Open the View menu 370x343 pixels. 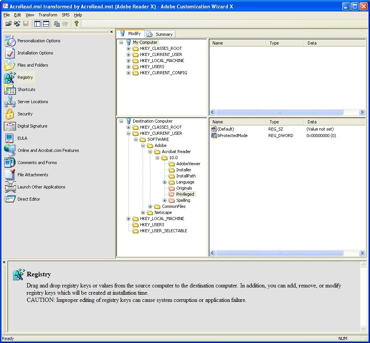[30, 15]
